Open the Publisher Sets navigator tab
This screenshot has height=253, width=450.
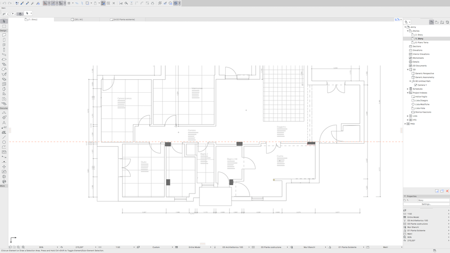click(x=447, y=22)
